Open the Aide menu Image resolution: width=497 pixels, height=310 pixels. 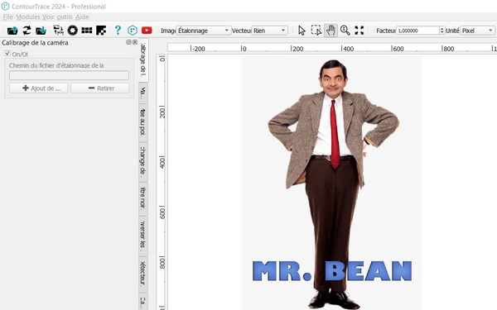coord(82,17)
